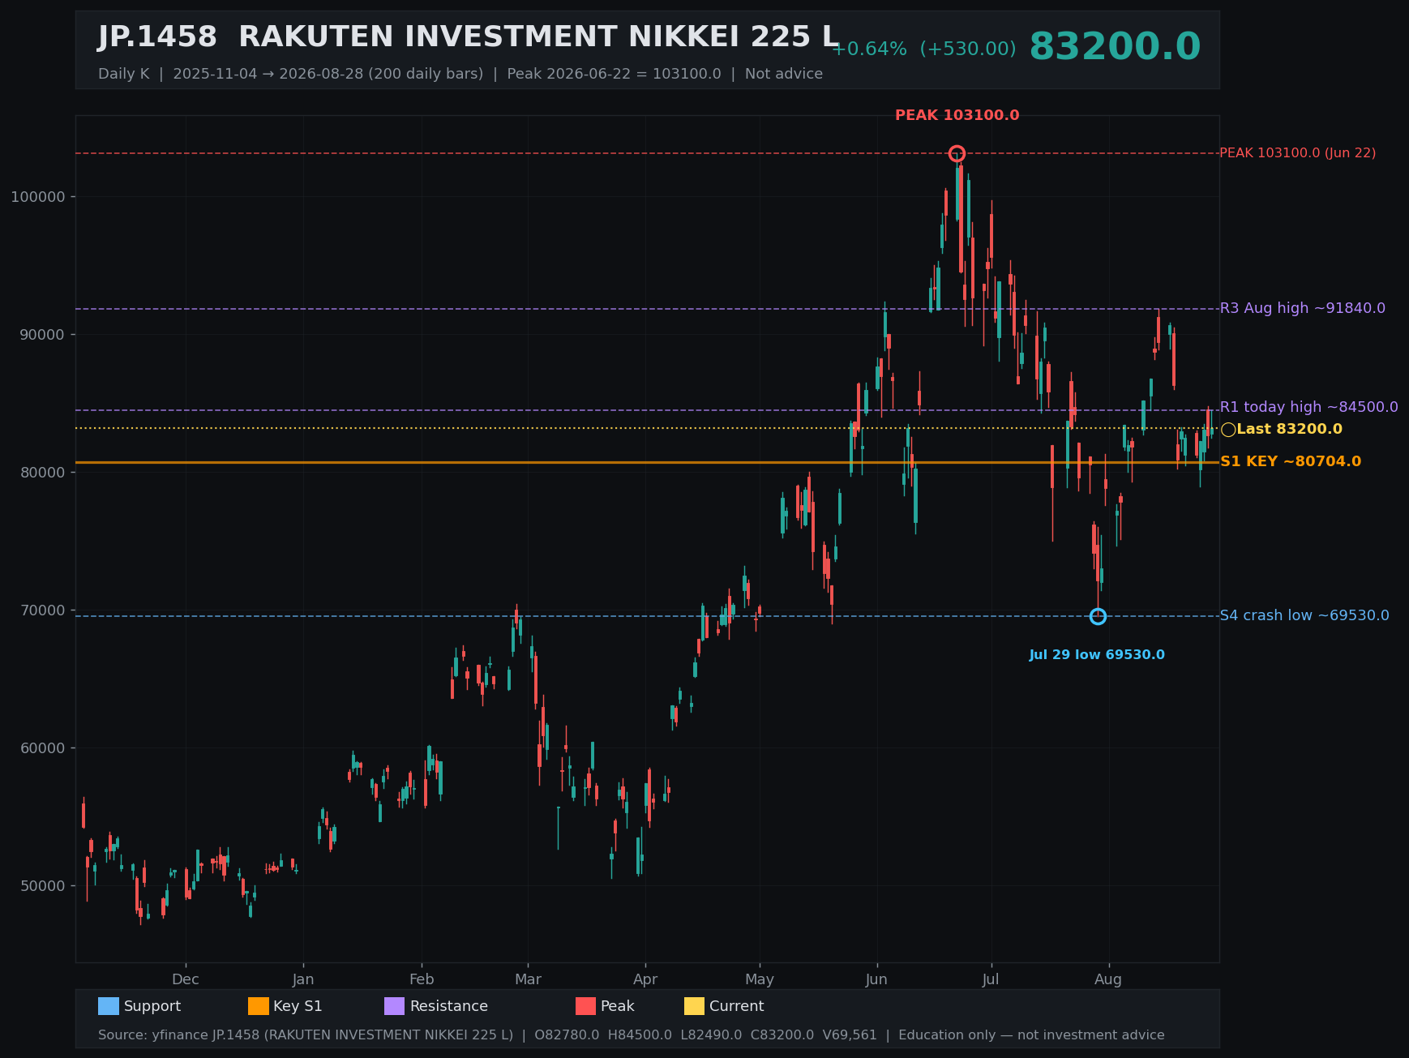The image size is (1409, 1058).
Task: Select the yellow Current legend swatch
Action: [694, 1006]
